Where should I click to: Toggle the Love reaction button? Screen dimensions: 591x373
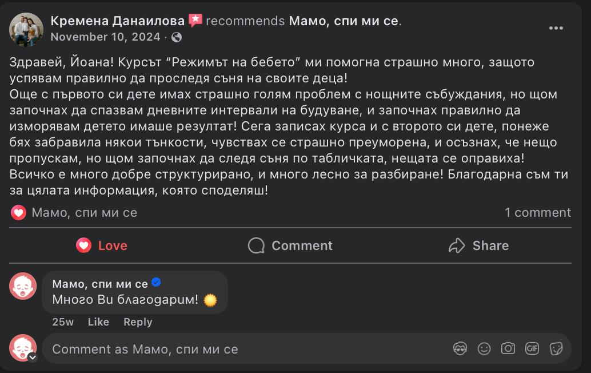(x=102, y=245)
